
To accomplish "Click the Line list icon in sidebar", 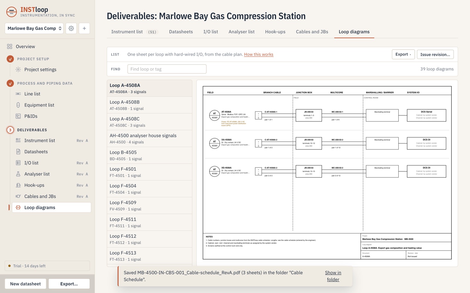I will click(18, 94).
